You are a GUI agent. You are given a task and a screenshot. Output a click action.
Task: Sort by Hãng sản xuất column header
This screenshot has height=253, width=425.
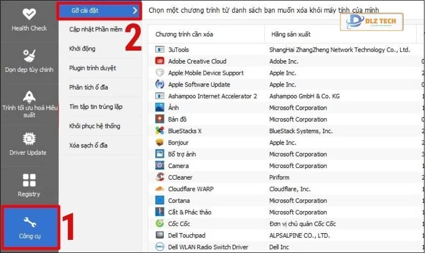[x=290, y=34]
